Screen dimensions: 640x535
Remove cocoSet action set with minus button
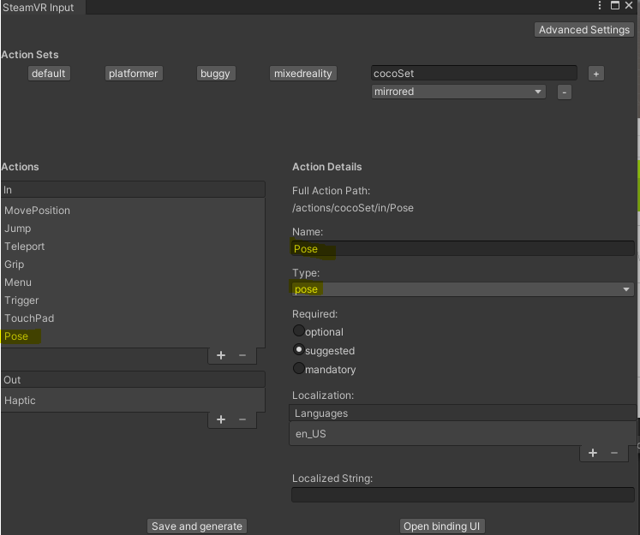point(564,92)
